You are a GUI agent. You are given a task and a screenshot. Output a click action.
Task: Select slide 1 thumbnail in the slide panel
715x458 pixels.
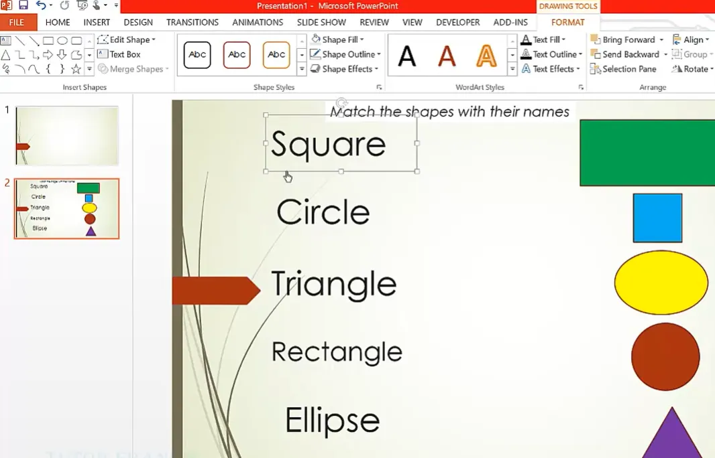tap(67, 135)
